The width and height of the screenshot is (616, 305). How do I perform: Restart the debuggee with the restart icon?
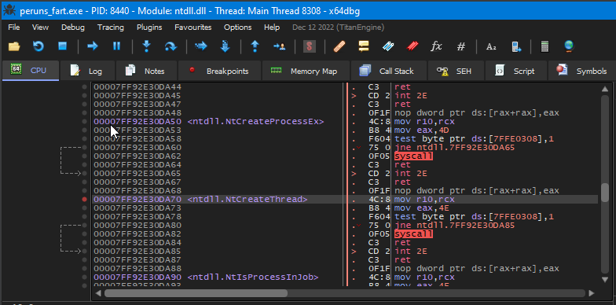[38, 46]
